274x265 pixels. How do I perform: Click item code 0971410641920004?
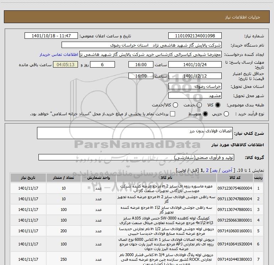click(235, 244)
